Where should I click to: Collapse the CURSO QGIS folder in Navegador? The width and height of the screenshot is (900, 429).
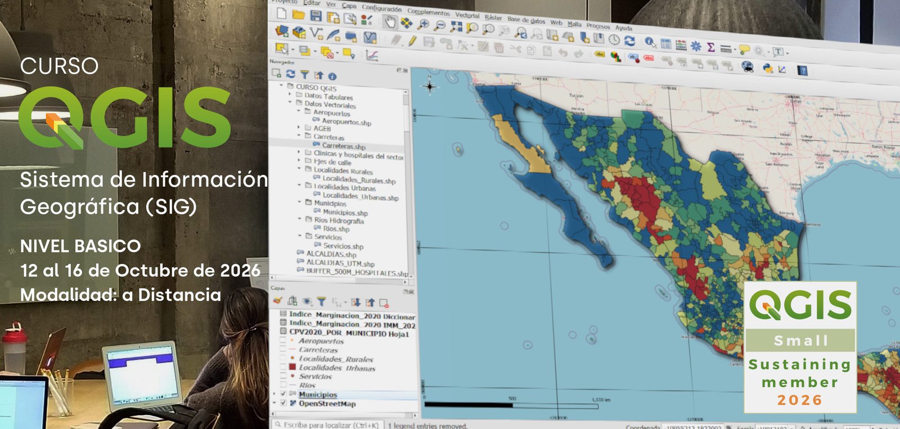click(281, 85)
